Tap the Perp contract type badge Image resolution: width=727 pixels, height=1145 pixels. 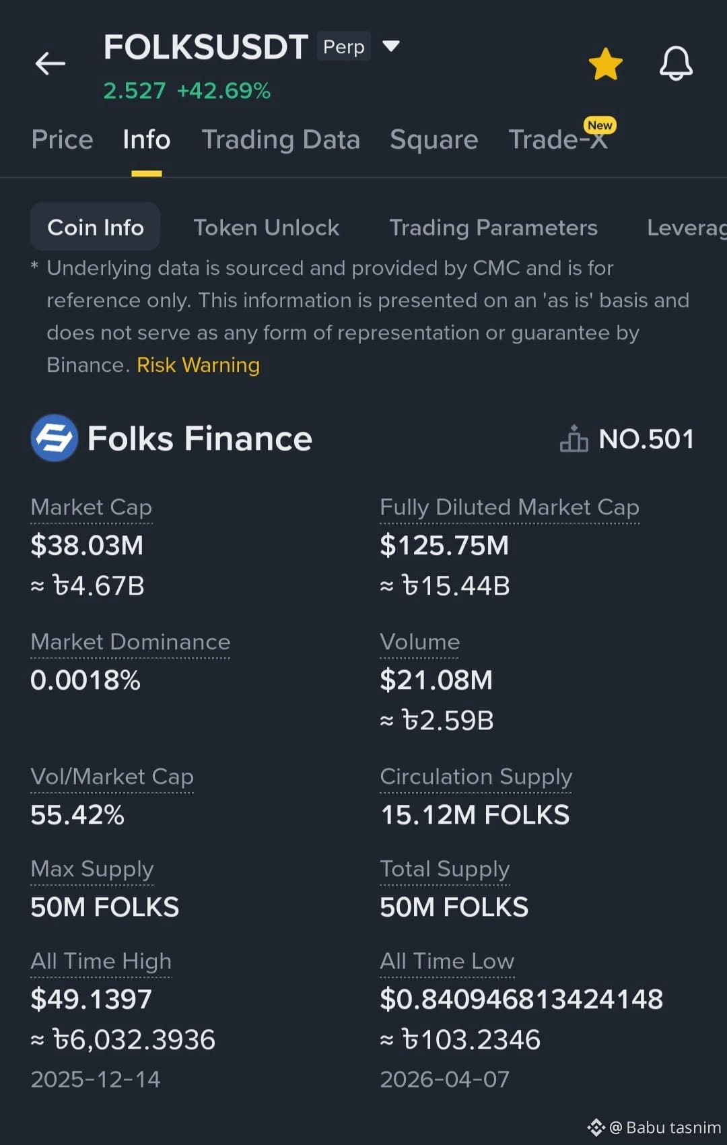pyautogui.click(x=344, y=46)
